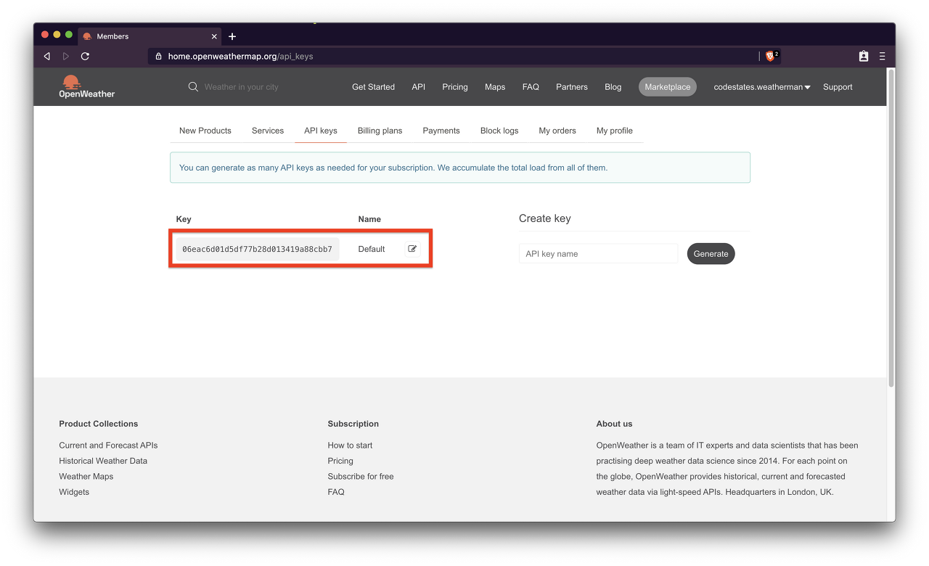This screenshot has width=929, height=566.
Task: Click the Members tab title
Action: (112, 36)
